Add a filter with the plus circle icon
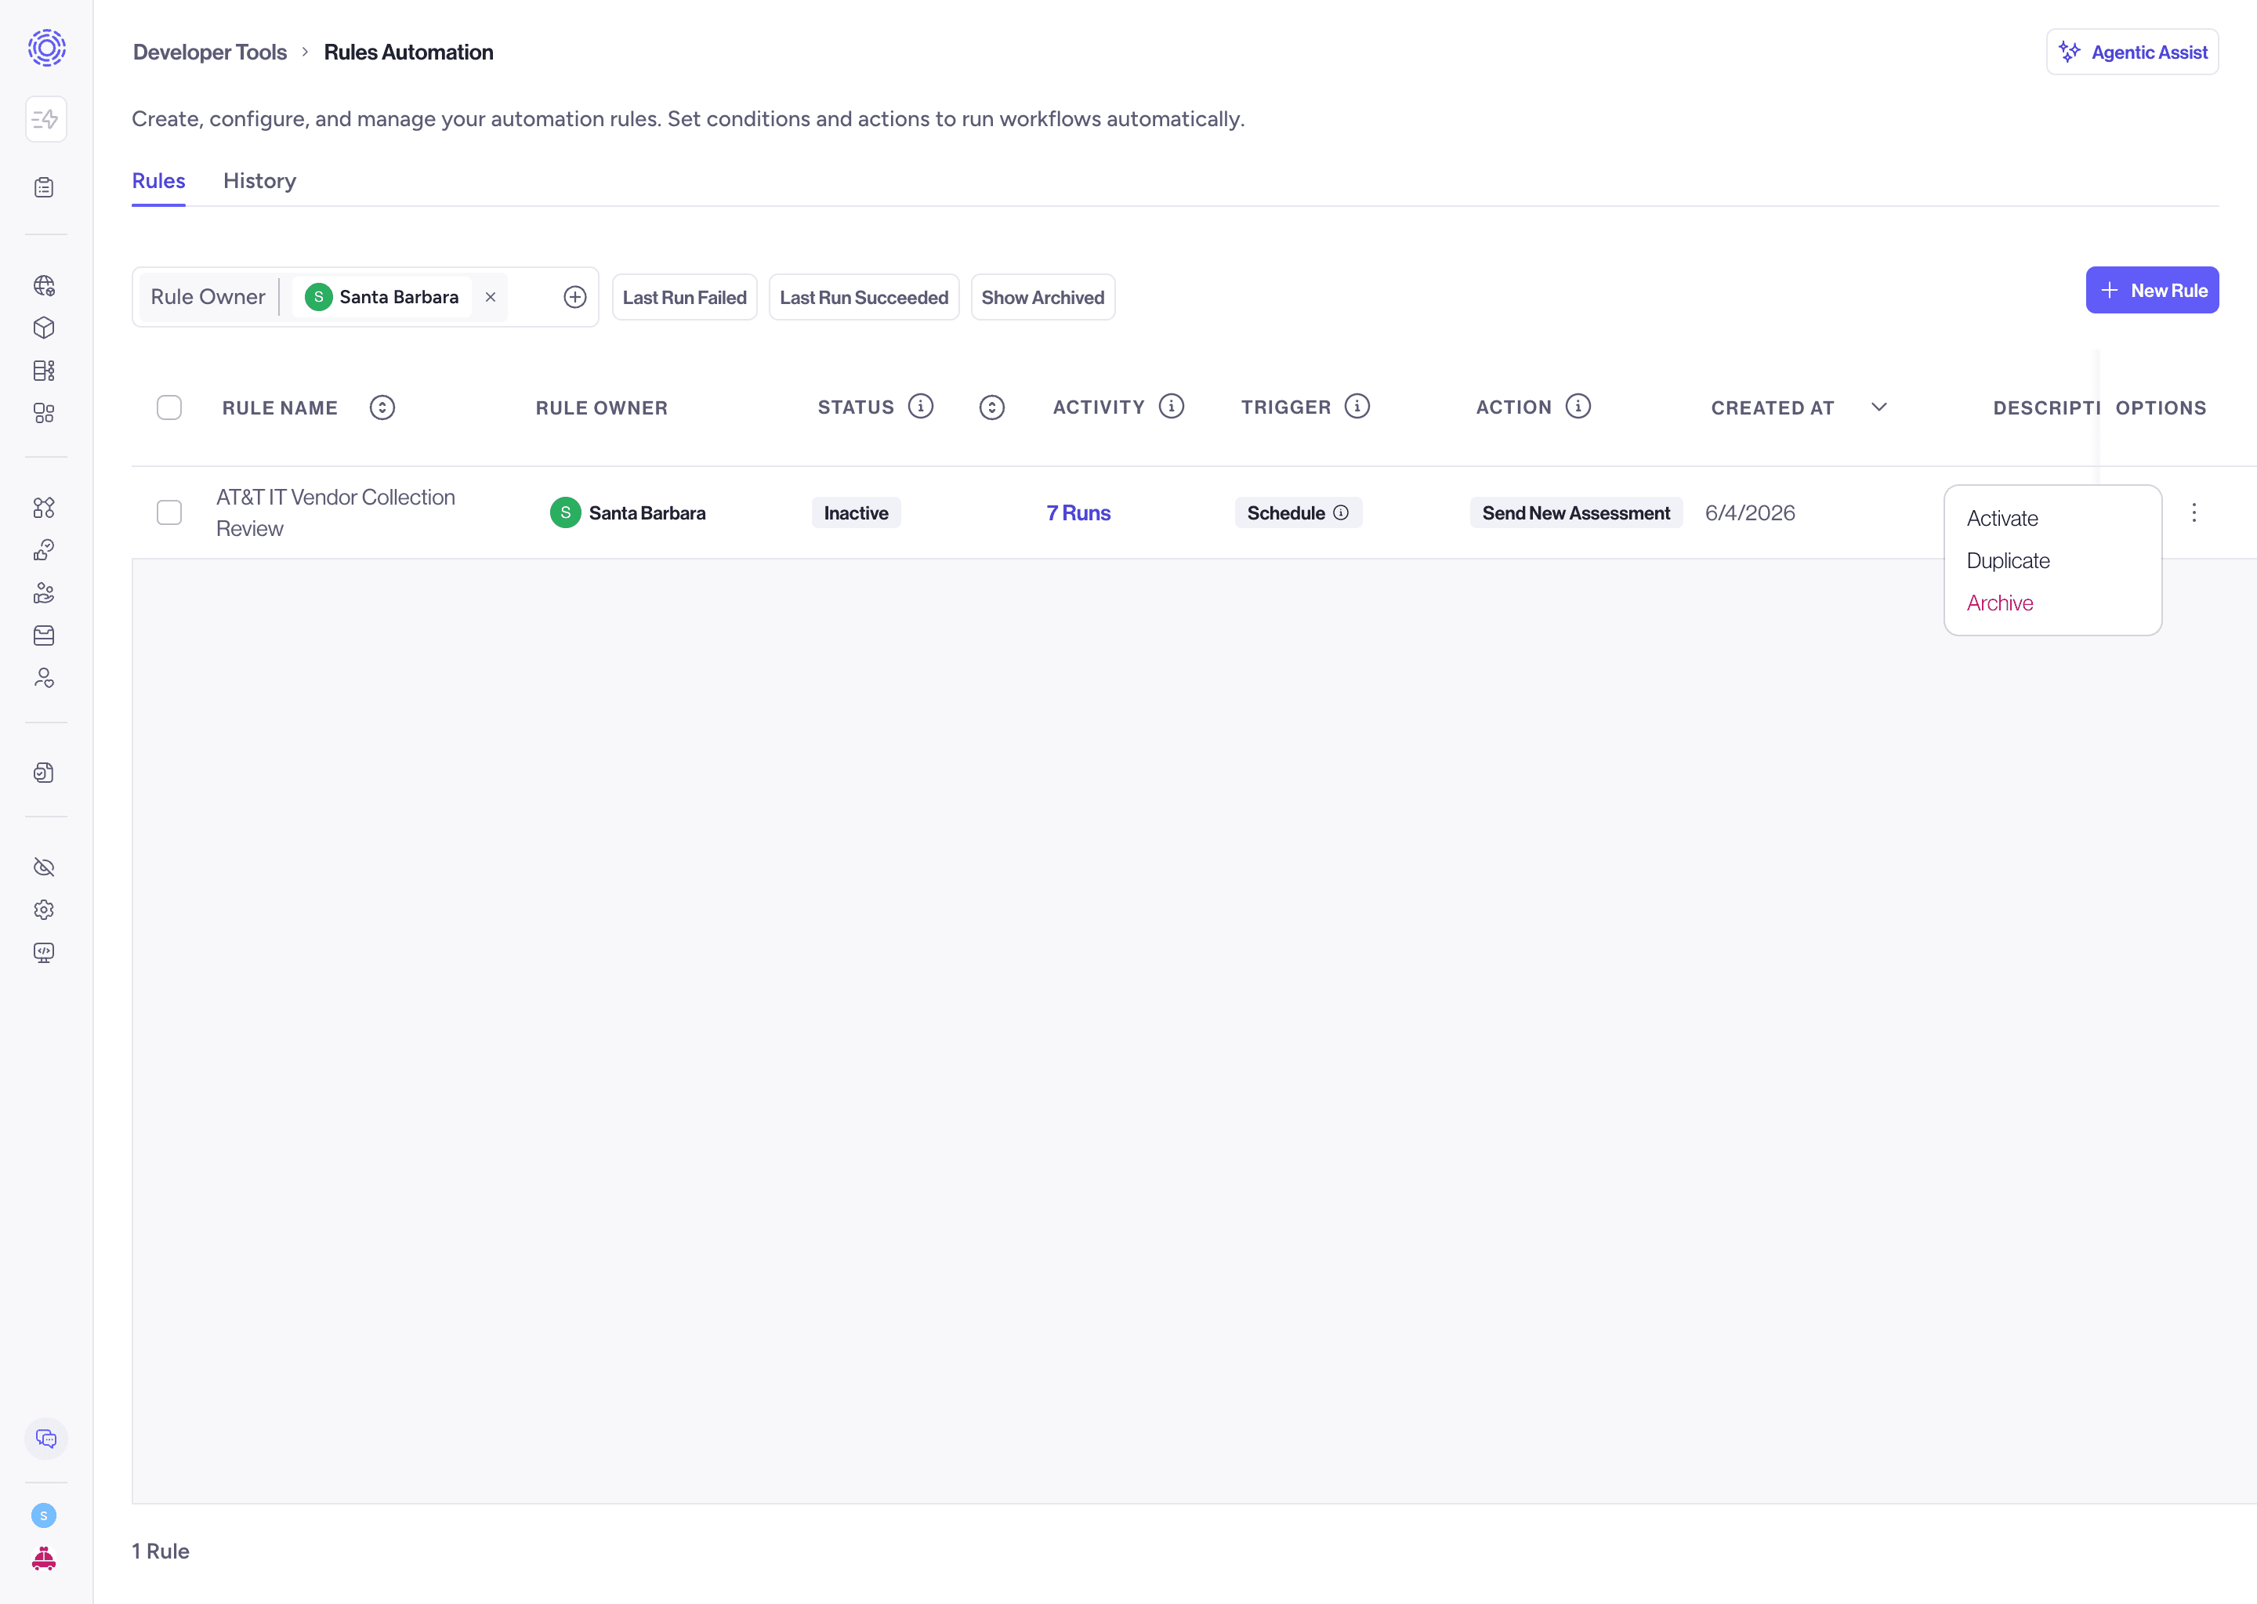 click(575, 297)
